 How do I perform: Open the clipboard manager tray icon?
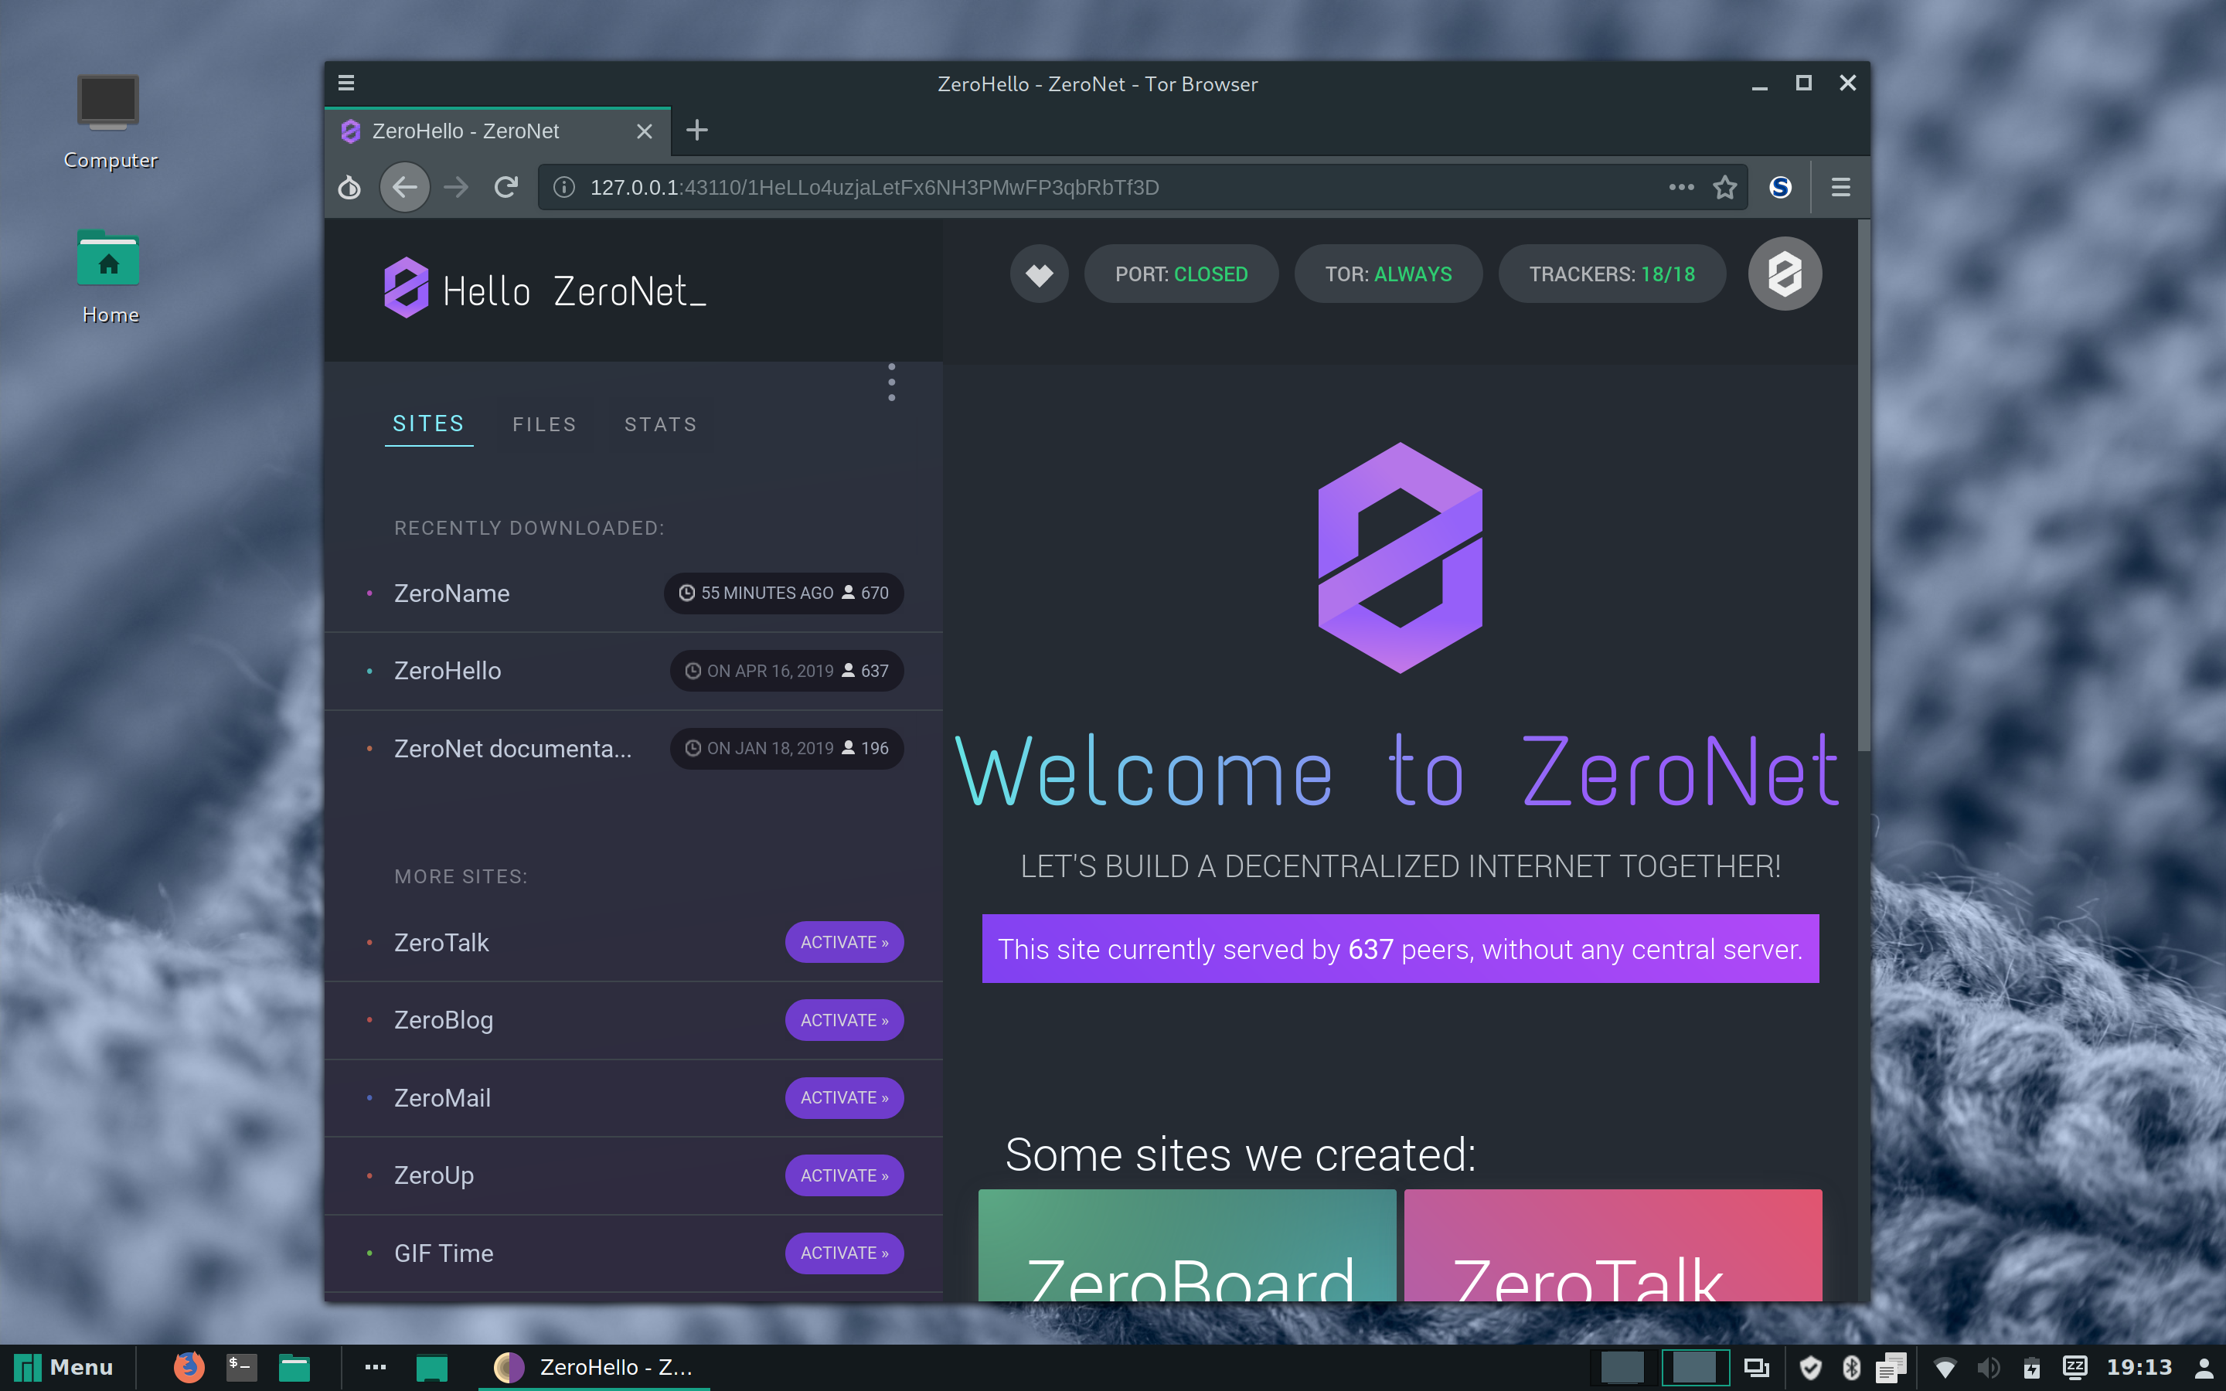pyautogui.click(x=1892, y=1367)
